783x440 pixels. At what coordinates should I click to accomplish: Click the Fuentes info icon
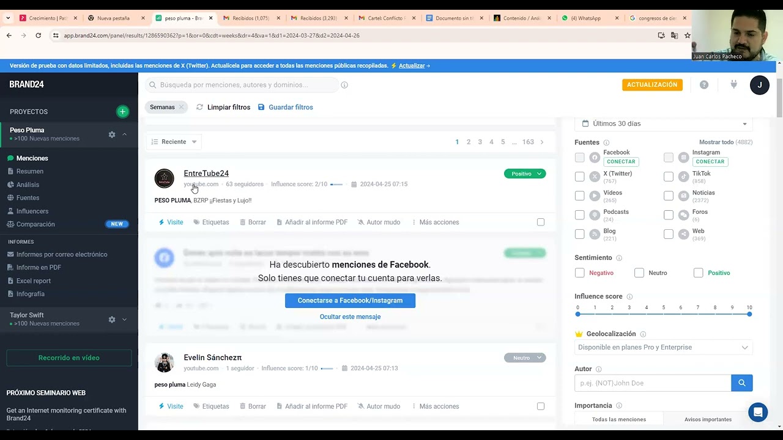click(606, 142)
